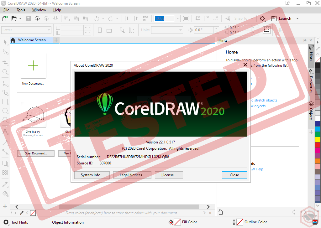Open the File menu
Screen dimensions: 321x228
click(x=6, y=10)
